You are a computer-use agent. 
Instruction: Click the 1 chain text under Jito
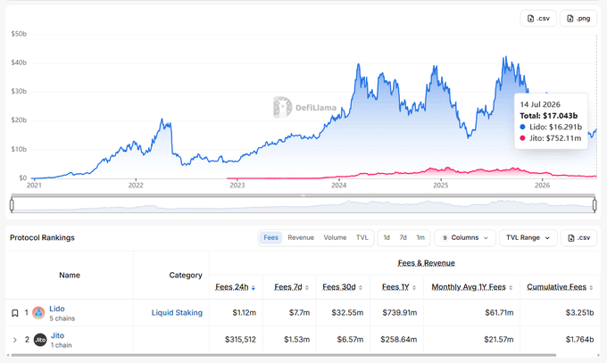62,345
